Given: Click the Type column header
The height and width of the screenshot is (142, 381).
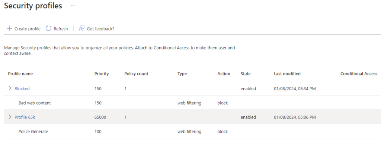Looking at the screenshot, I should coord(182,74).
